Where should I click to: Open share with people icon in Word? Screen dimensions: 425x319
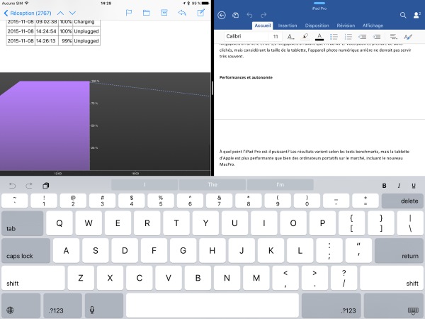pyautogui.click(x=417, y=15)
